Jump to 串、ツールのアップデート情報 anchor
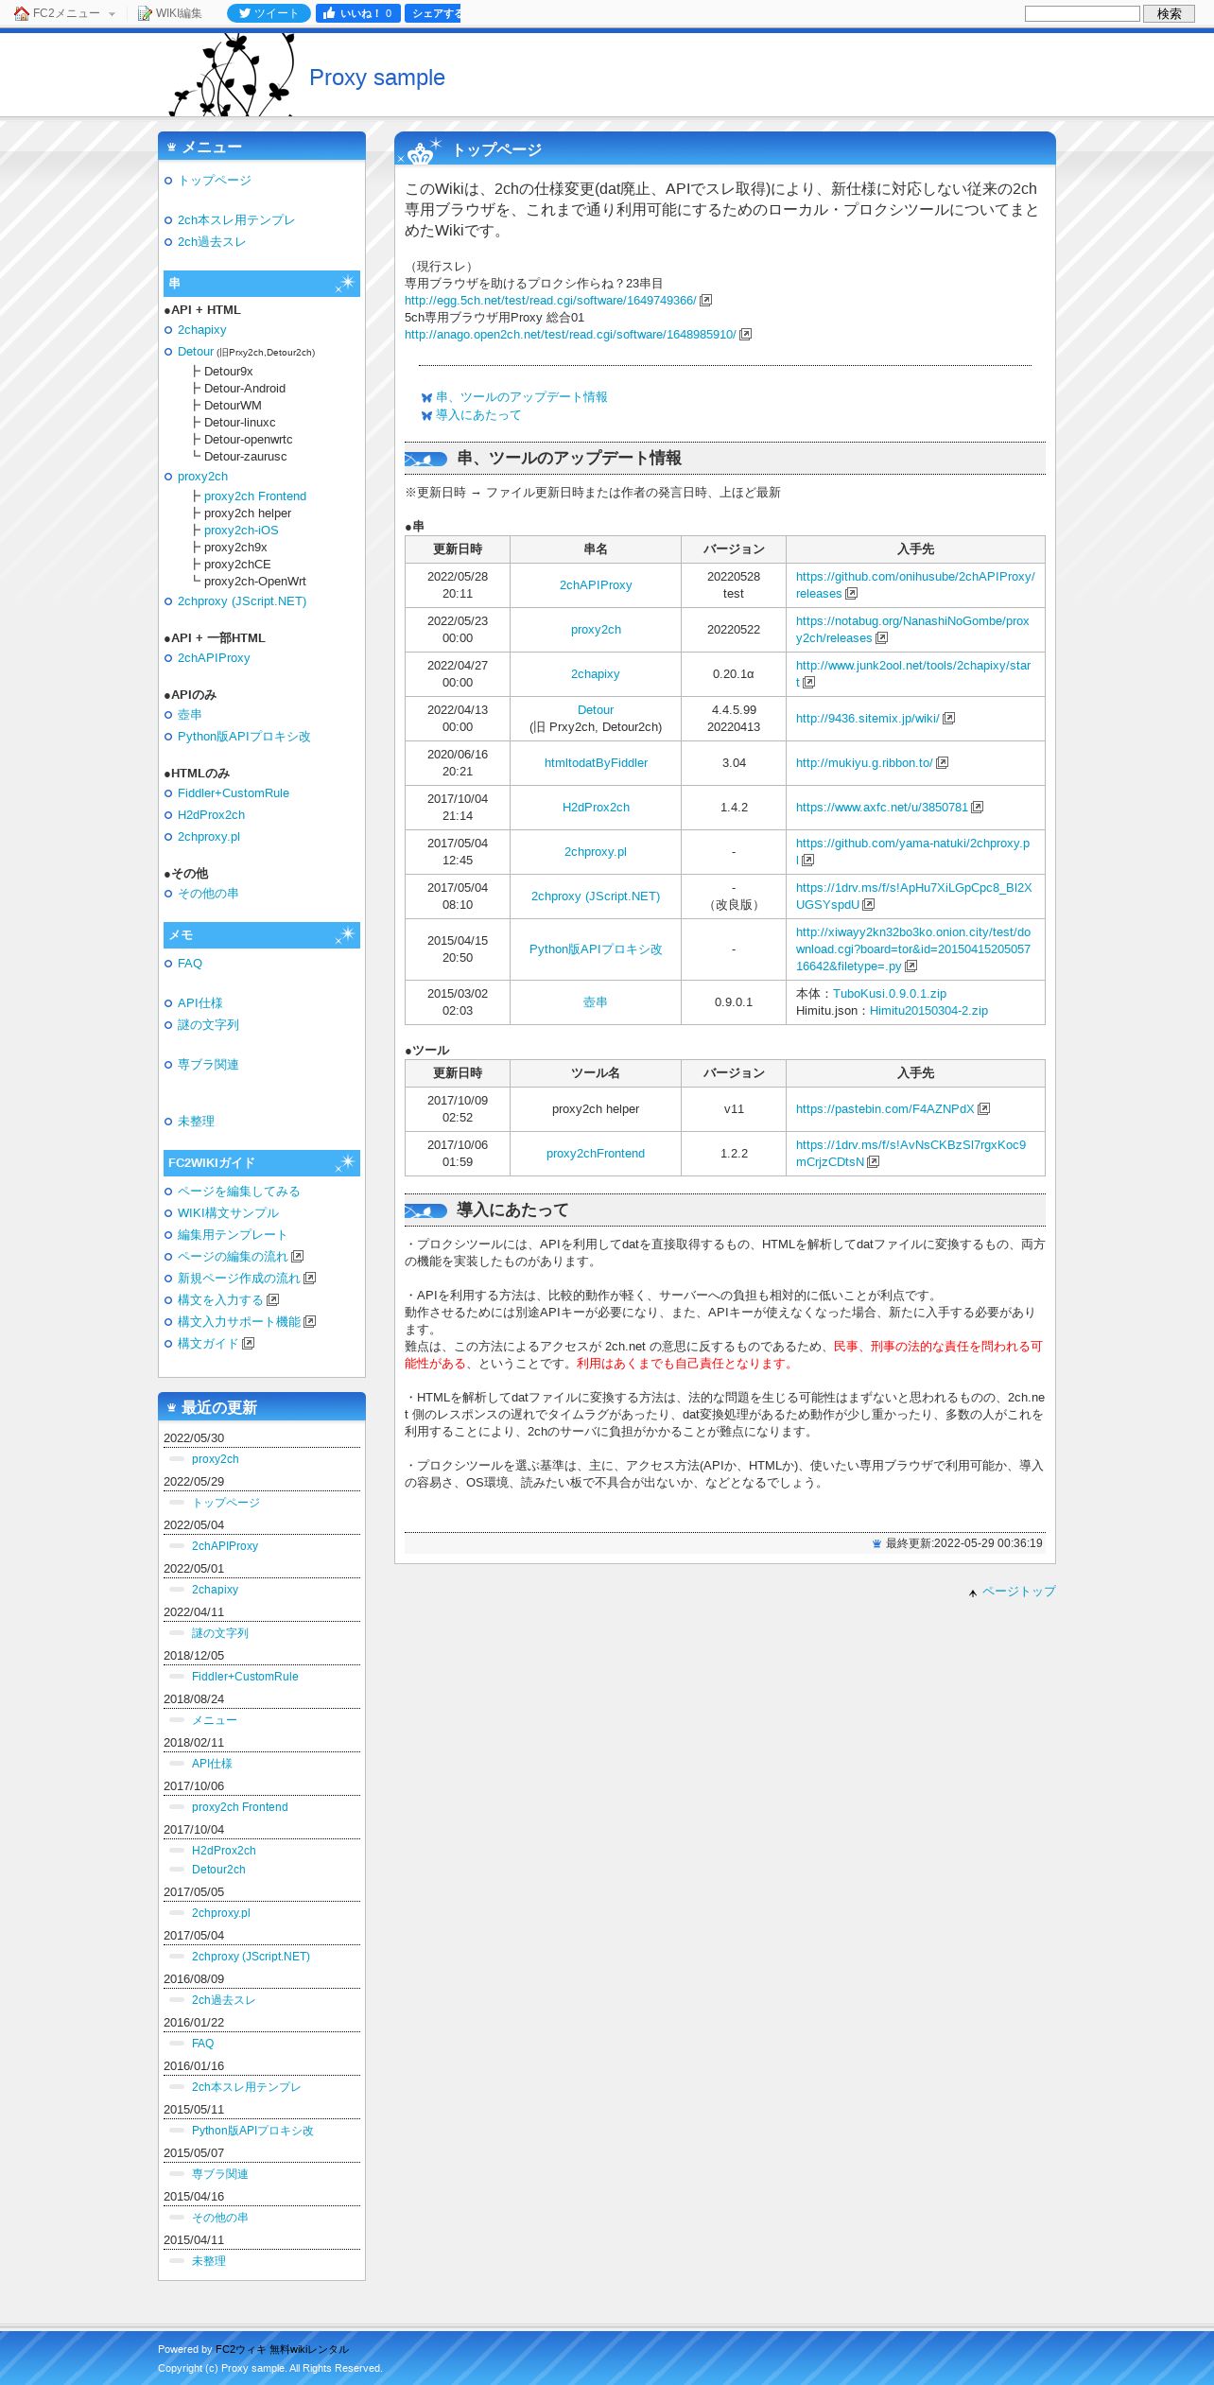 click(521, 397)
